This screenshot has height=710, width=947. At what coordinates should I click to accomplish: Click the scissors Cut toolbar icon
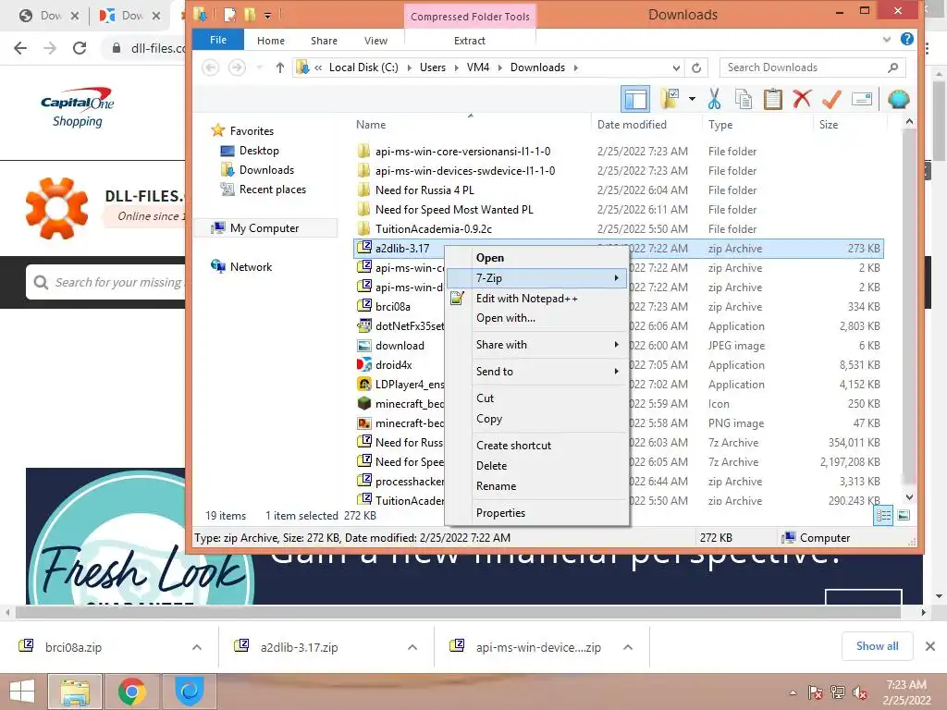point(715,99)
